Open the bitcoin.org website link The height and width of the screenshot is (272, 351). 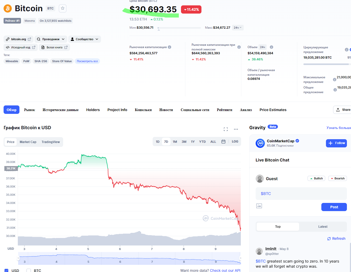(18, 39)
